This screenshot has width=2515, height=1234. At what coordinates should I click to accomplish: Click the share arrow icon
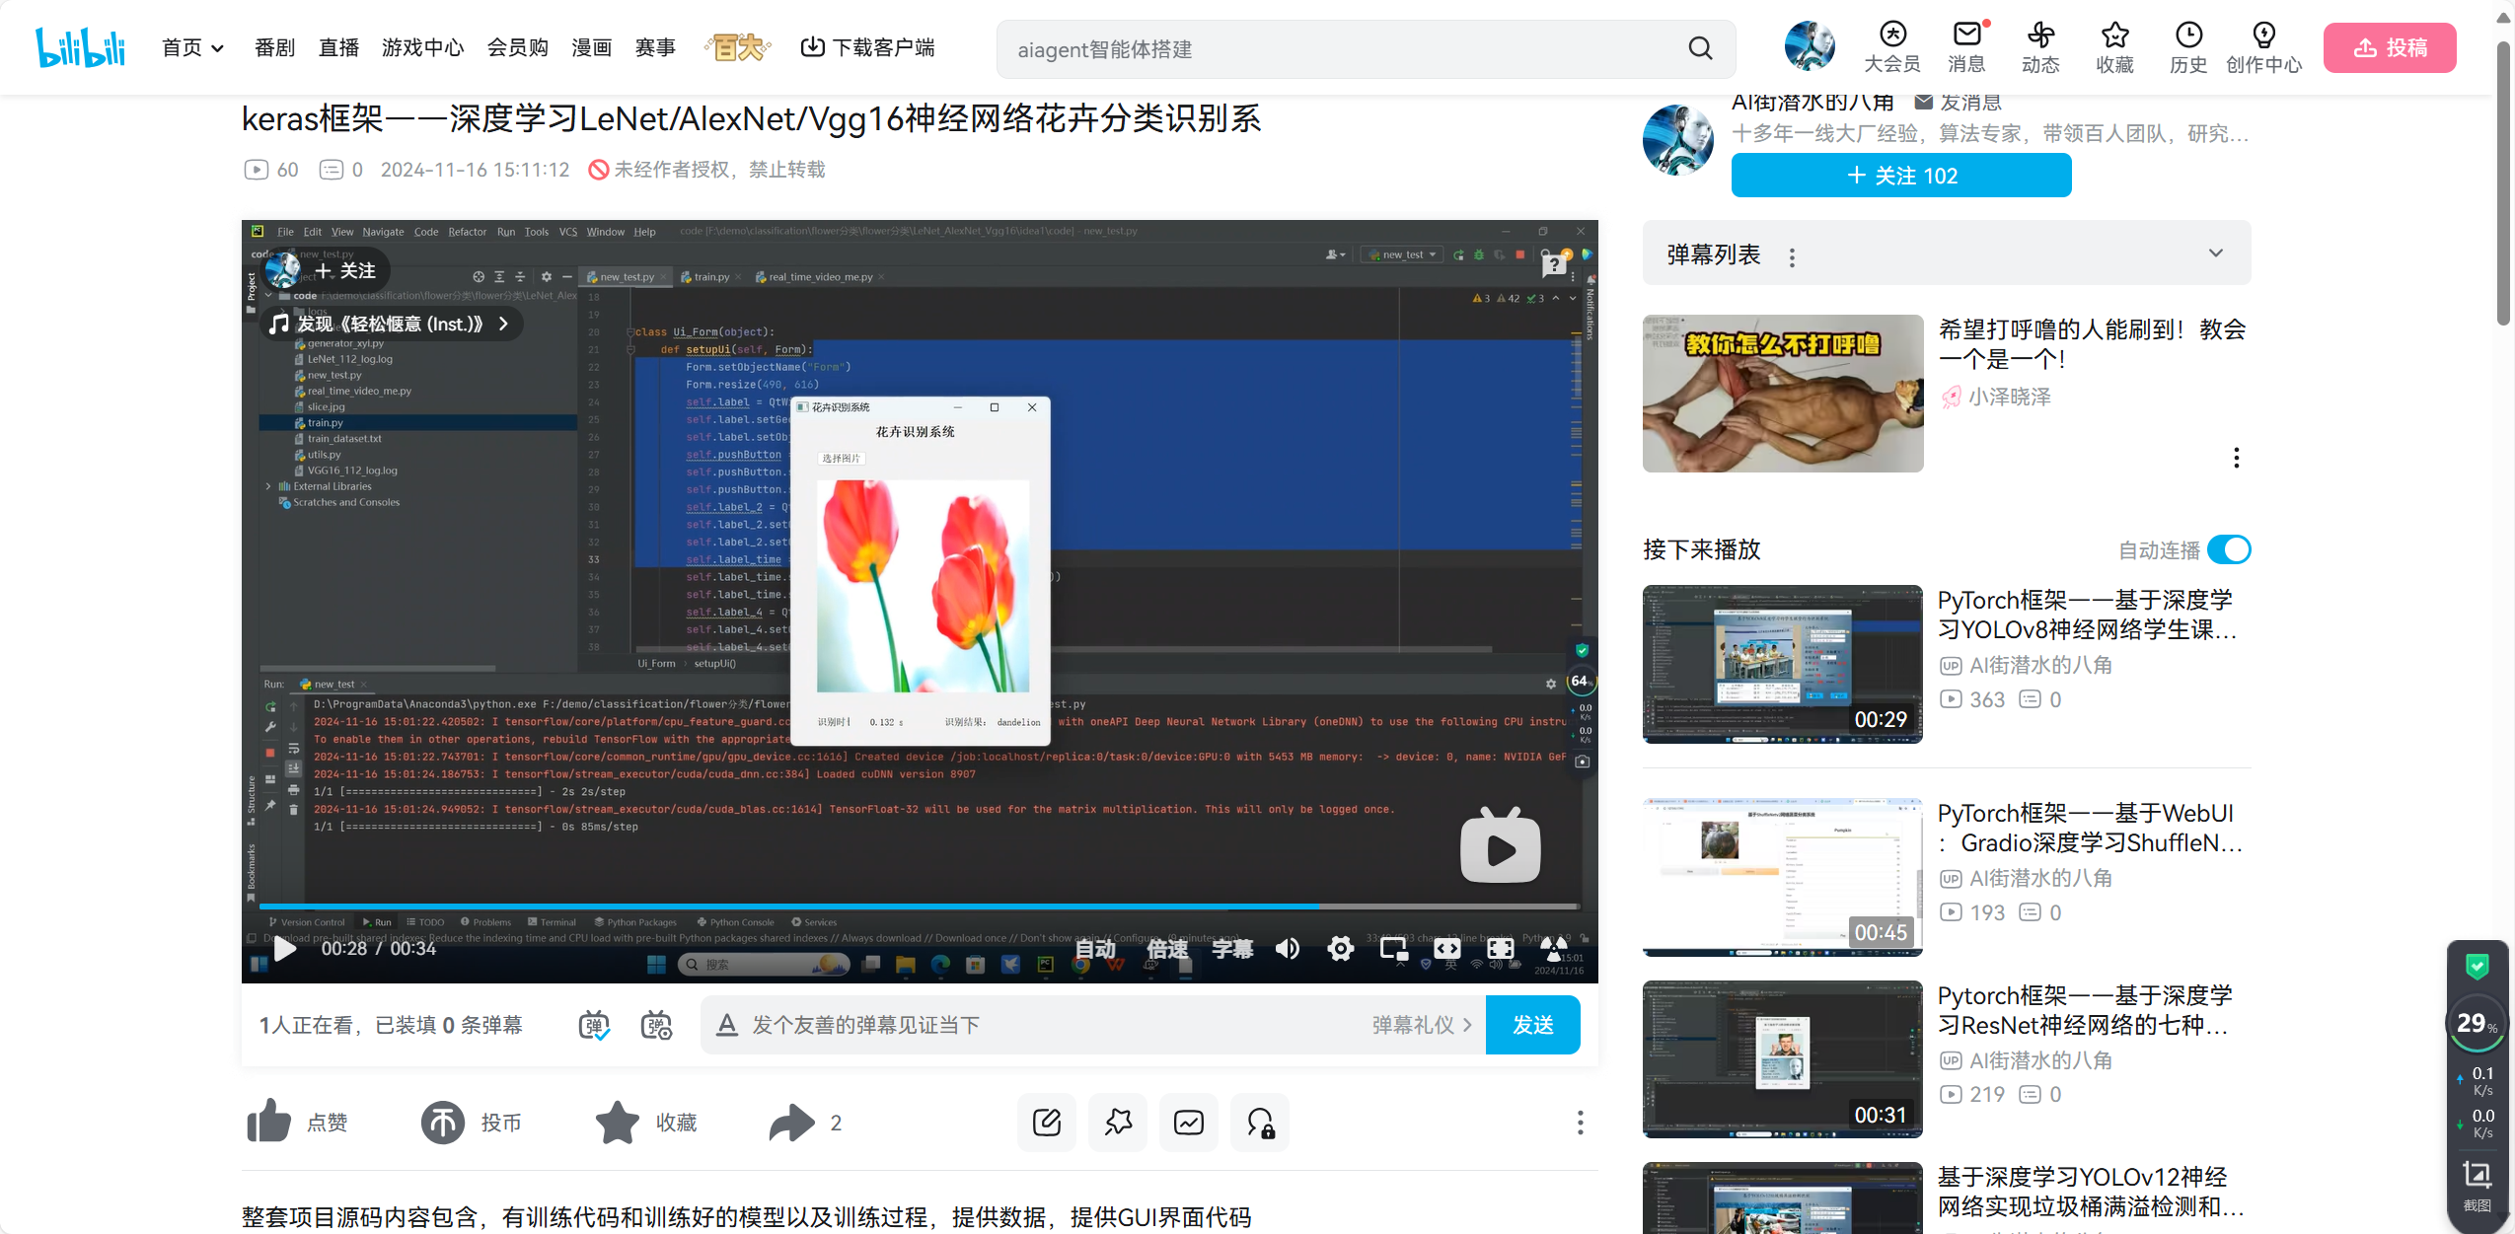791,1122
